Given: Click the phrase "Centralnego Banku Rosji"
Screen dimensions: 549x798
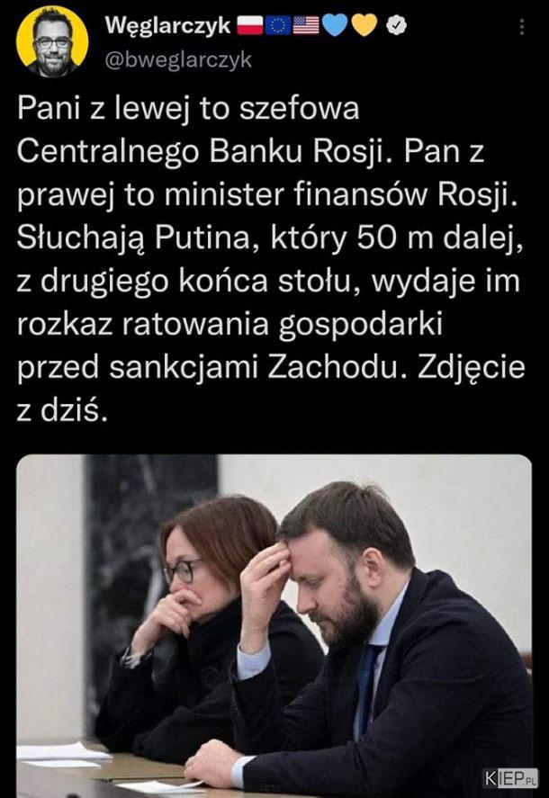Looking at the screenshot, I should (200, 152).
